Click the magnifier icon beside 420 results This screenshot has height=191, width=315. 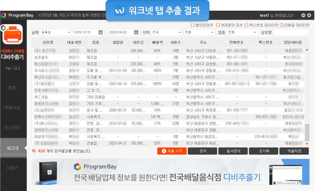tap(34, 151)
